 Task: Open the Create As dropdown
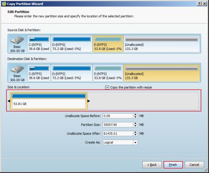tap(135, 143)
